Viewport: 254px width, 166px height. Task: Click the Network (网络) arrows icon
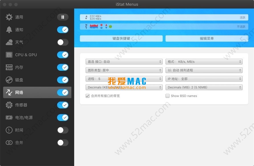click(9, 92)
